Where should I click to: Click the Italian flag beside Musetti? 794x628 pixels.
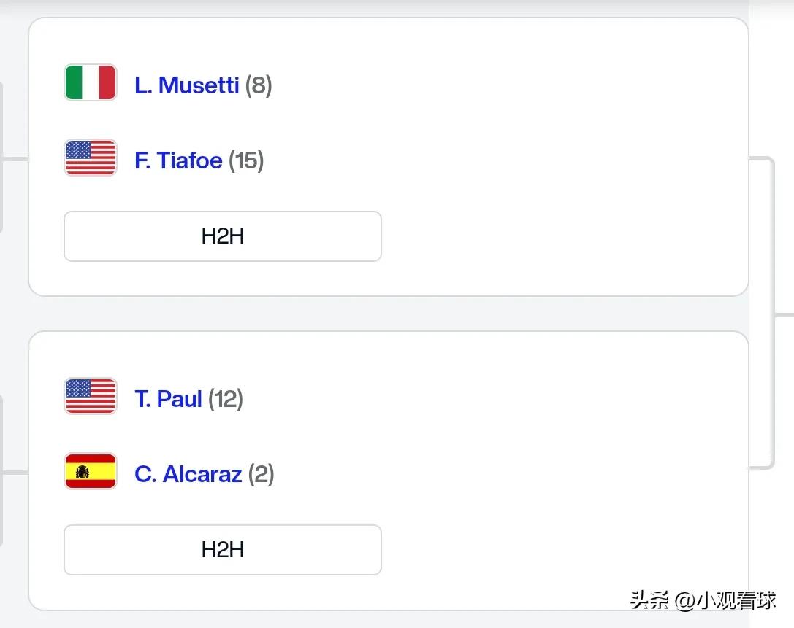(91, 82)
